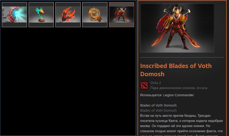Select the Legion Commander blades inventory item
The width and height of the screenshot is (229, 136).
coord(122,15)
